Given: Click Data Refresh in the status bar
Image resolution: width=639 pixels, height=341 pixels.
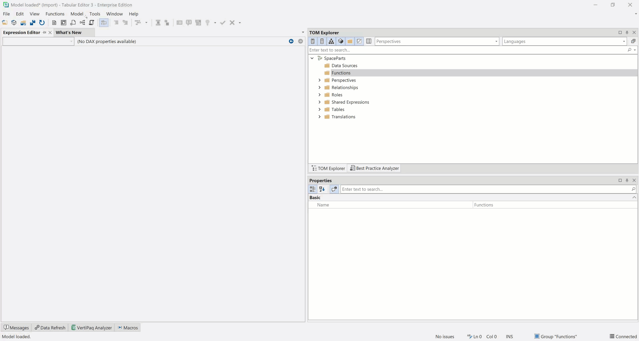Looking at the screenshot, I should 50,327.
